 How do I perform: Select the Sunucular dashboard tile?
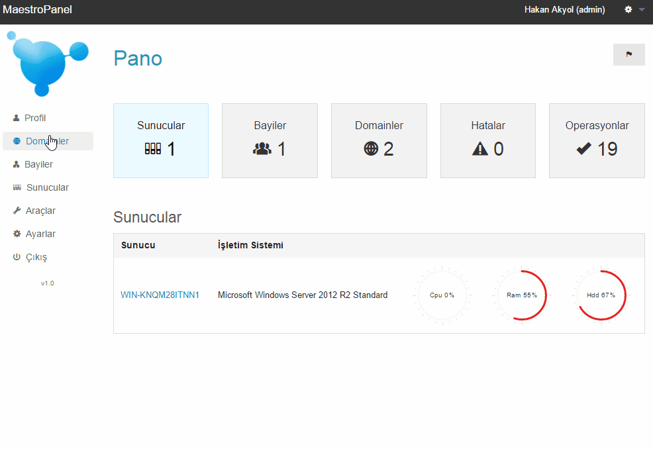tap(161, 141)
